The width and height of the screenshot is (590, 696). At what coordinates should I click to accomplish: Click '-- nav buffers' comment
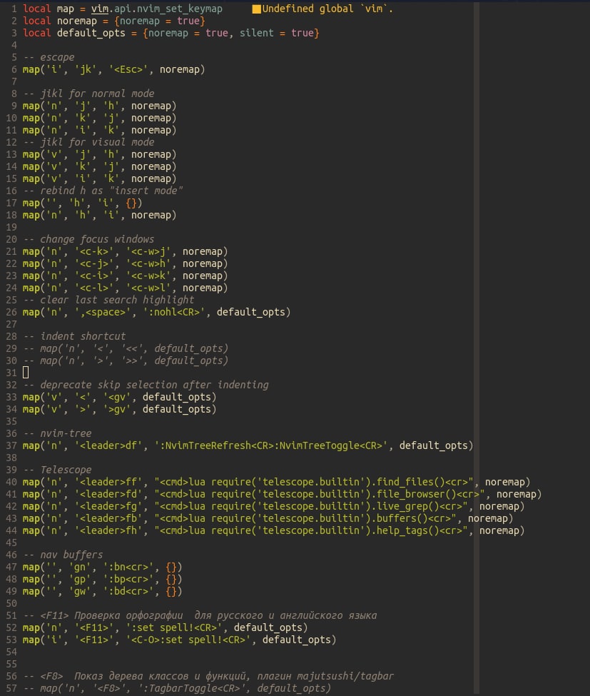click(63, 555)
